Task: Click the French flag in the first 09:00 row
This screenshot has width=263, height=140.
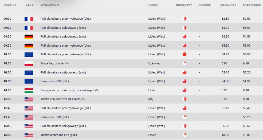Action: pyautogui.click(x=29, y=19)
